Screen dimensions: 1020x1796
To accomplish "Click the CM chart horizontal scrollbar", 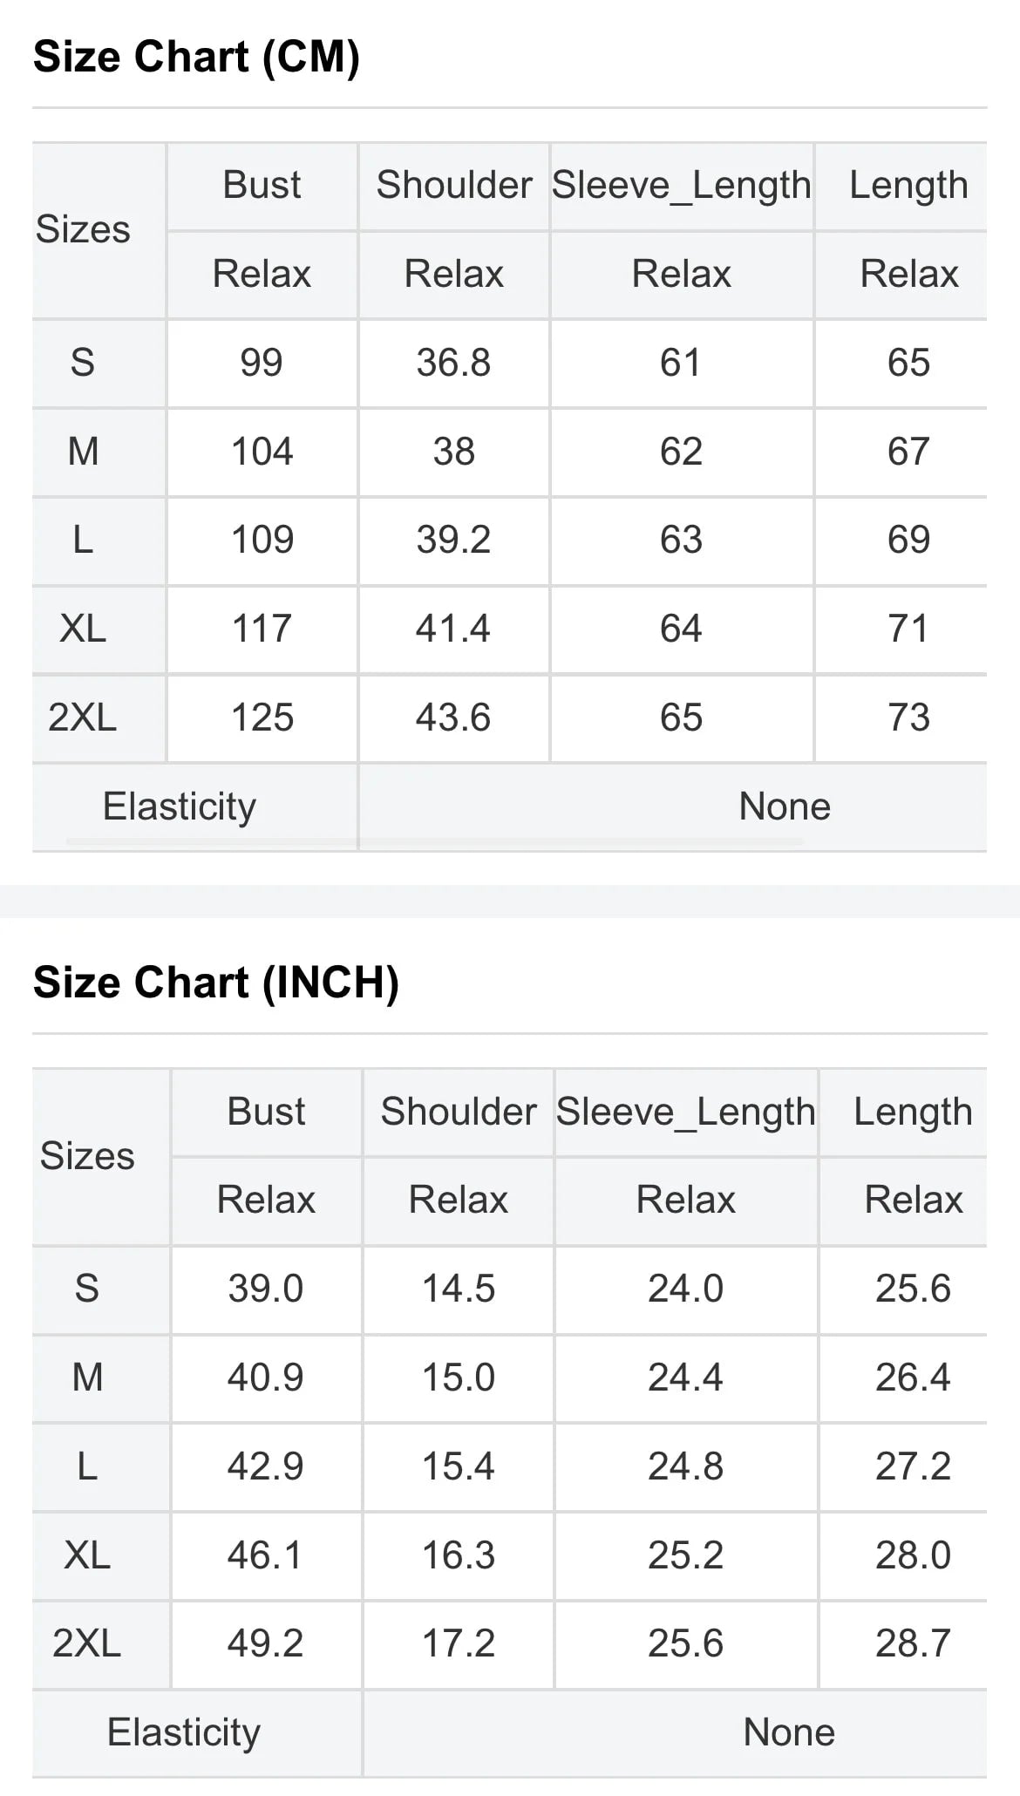I will coord(434,842).
